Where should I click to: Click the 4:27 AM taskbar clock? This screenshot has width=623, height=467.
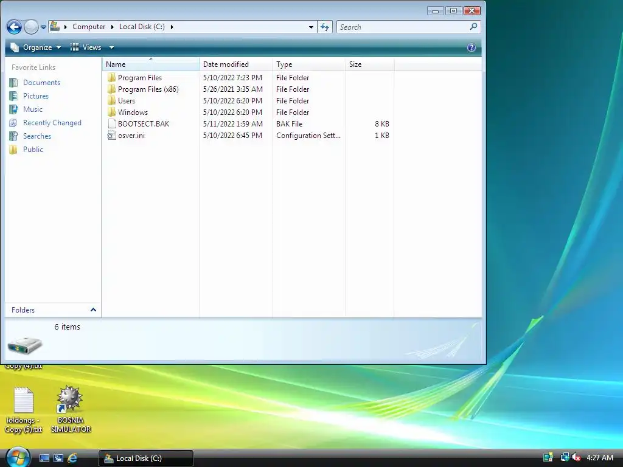[599, 458]
